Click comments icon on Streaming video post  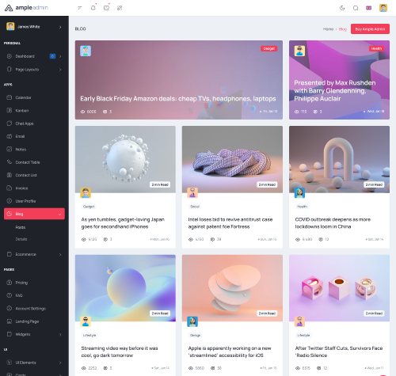click(x=105, y=368)
